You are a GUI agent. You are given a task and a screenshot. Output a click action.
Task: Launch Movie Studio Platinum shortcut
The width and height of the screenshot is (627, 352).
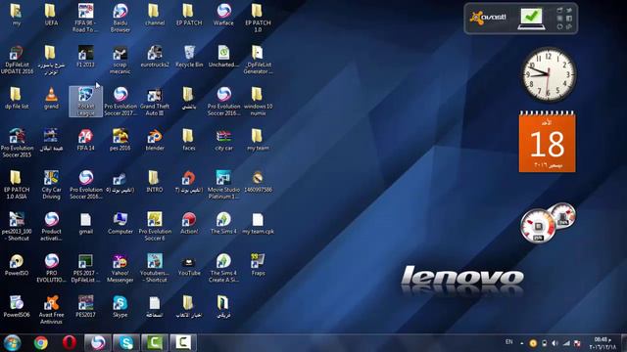click(223, 185)
